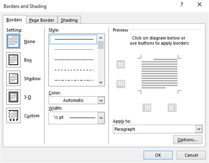Open the Options... button
This screenshot has width=209, height=163.
[187, 140]
